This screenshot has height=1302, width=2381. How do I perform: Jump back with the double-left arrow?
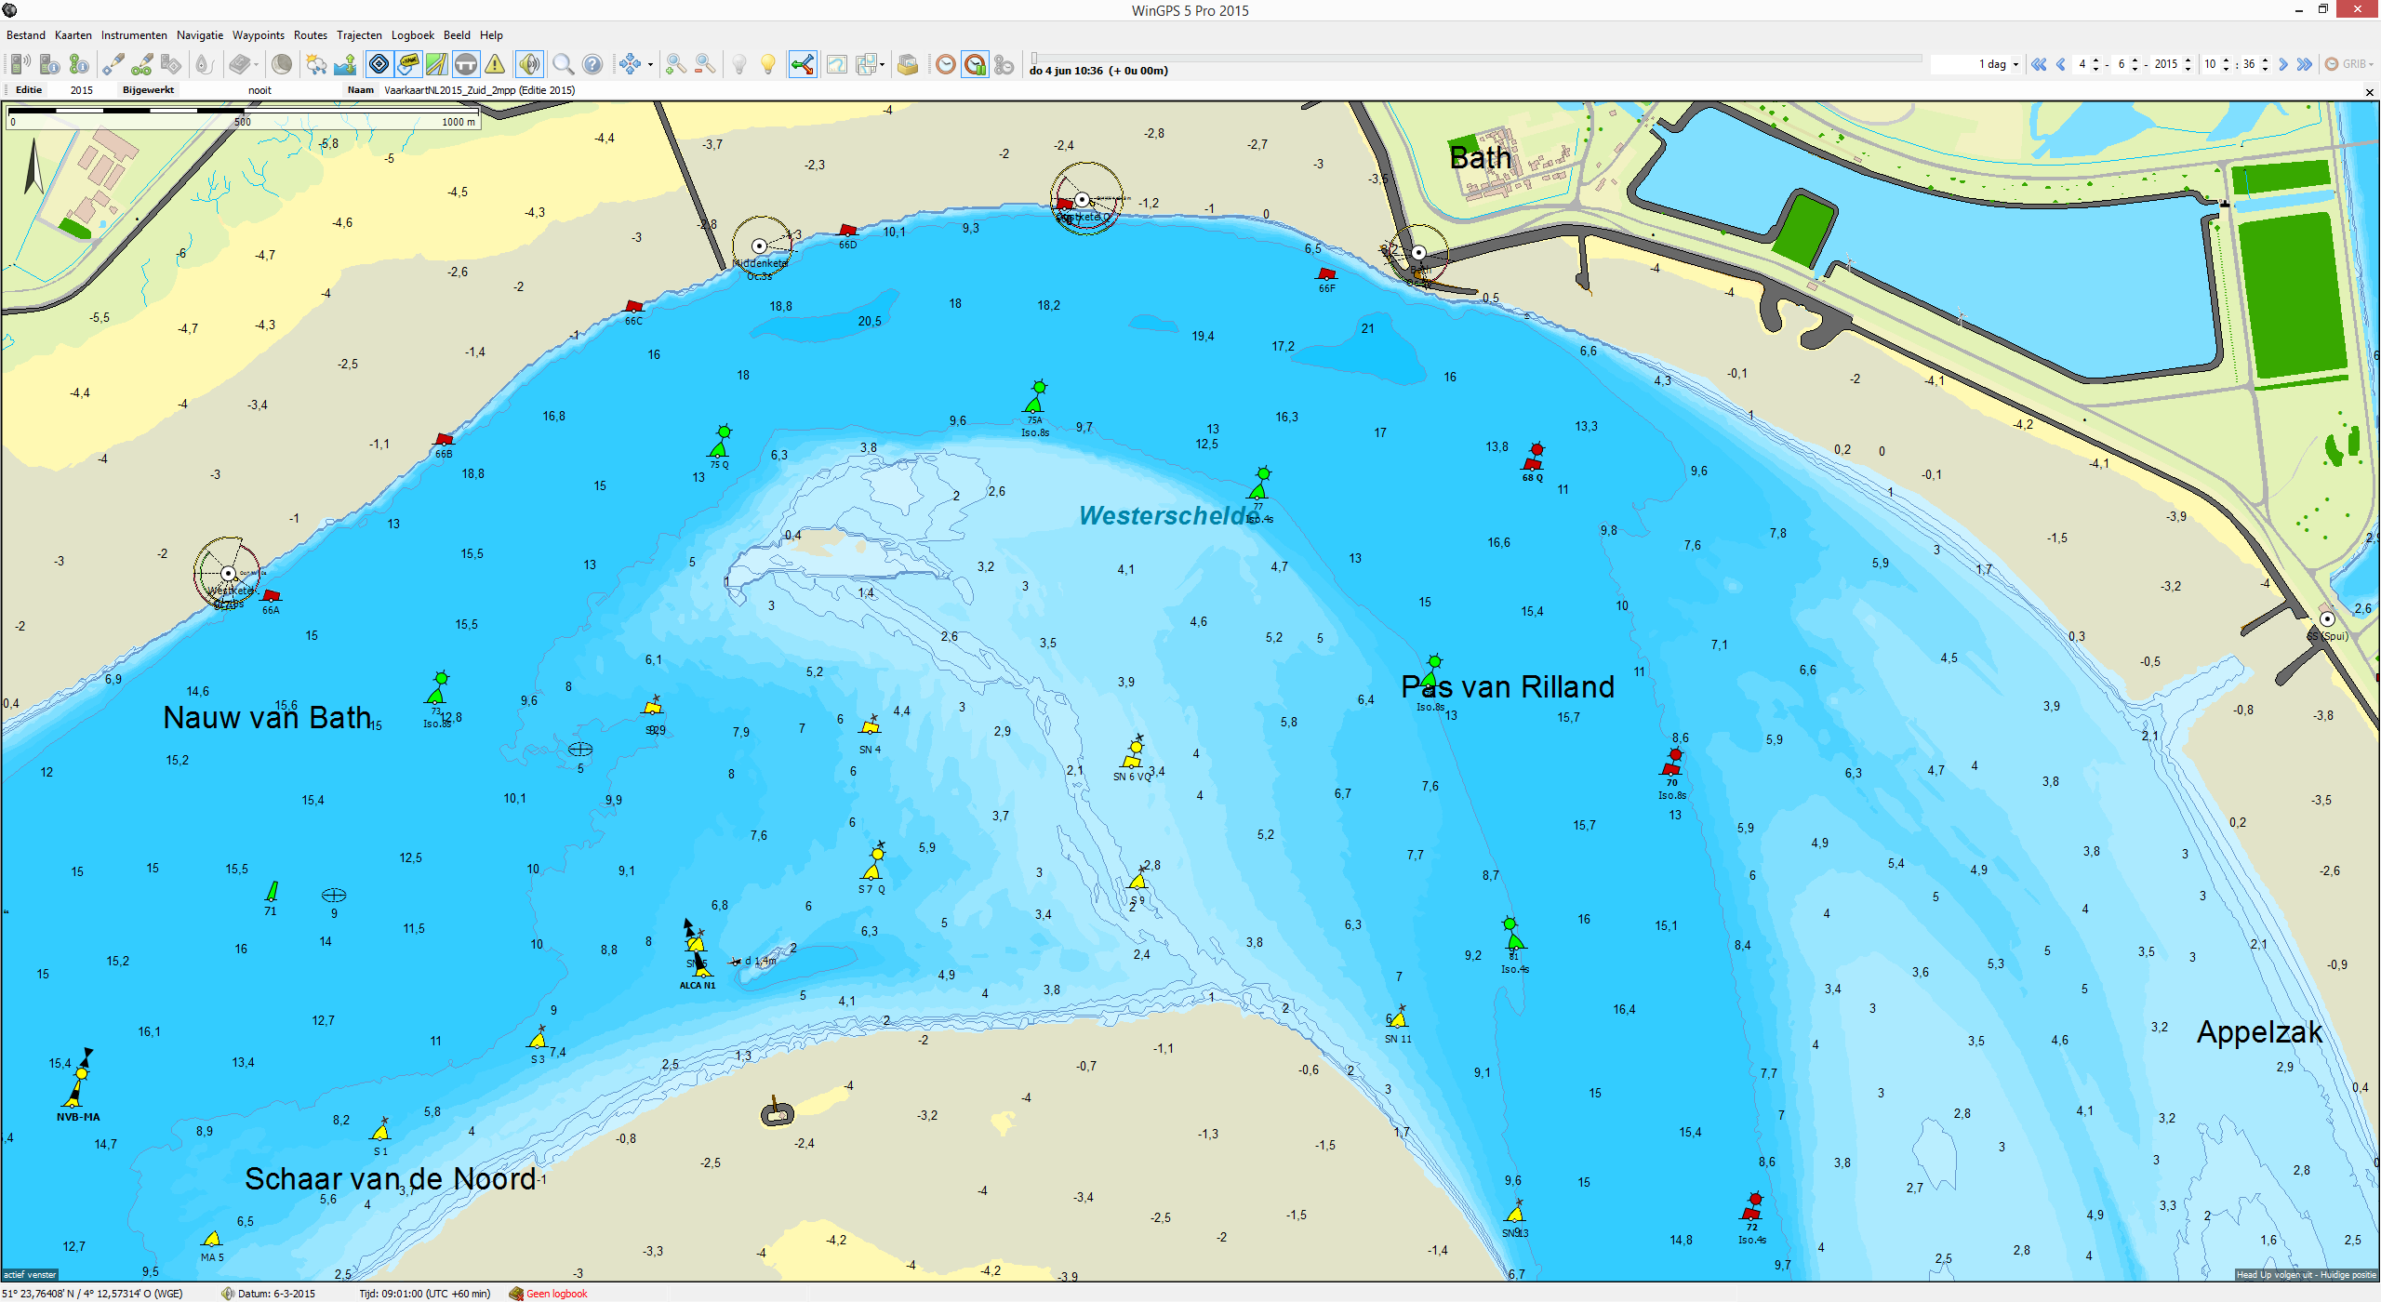coord(2039,64)
